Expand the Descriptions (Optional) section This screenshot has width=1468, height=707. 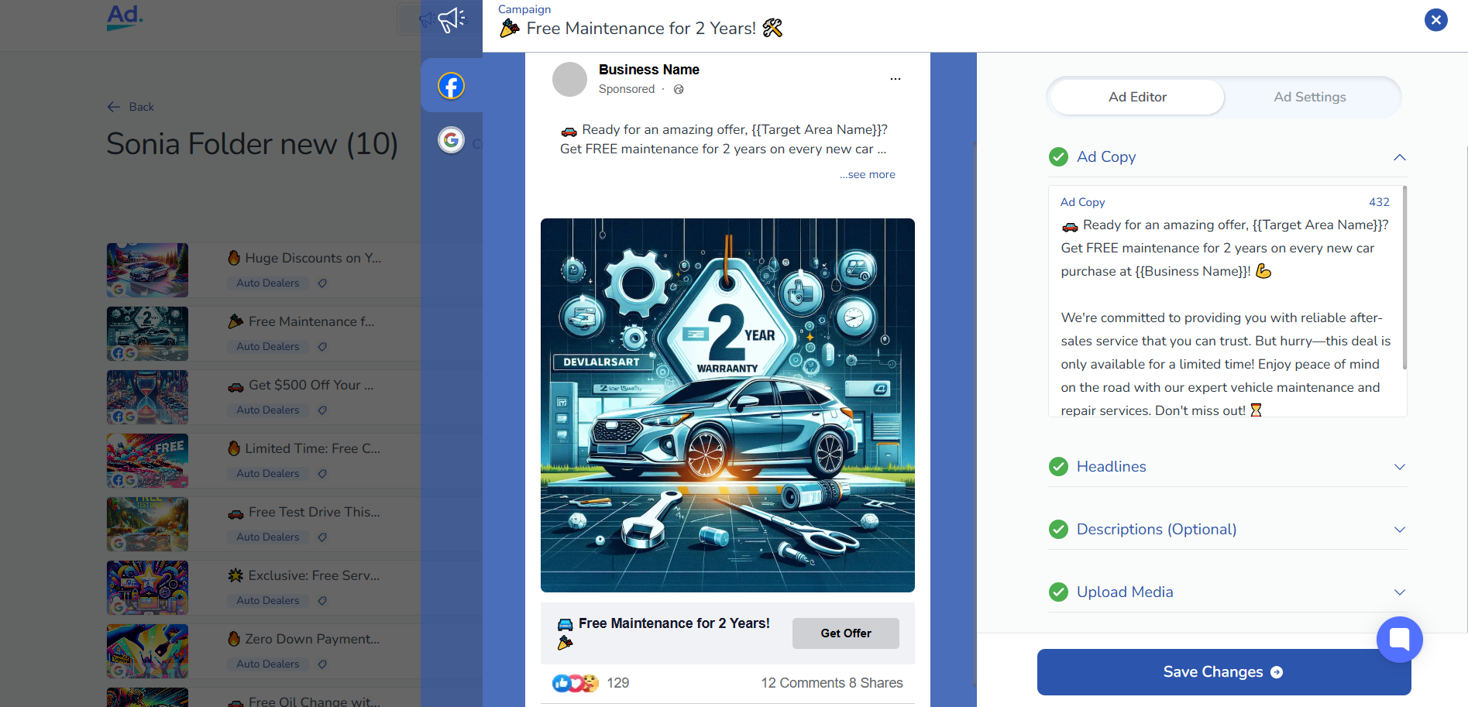pyautogui.click(x=1399, y=530)
